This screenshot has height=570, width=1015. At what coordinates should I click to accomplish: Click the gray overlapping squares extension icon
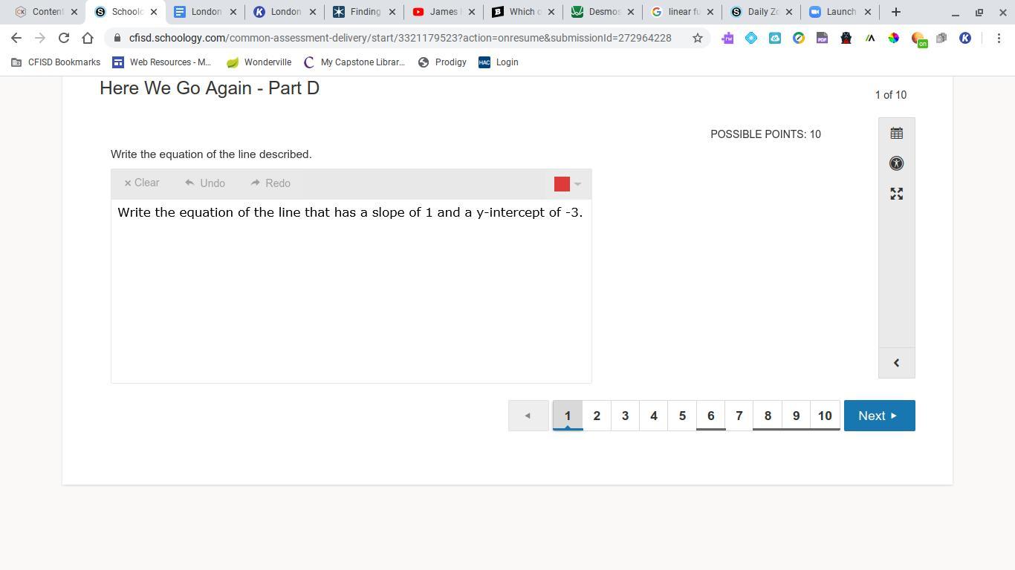pyautogui.click(x=941, y=38)
